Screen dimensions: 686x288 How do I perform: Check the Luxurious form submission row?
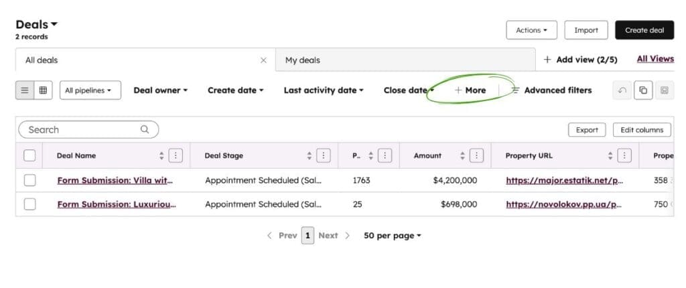tap(29, 204)
